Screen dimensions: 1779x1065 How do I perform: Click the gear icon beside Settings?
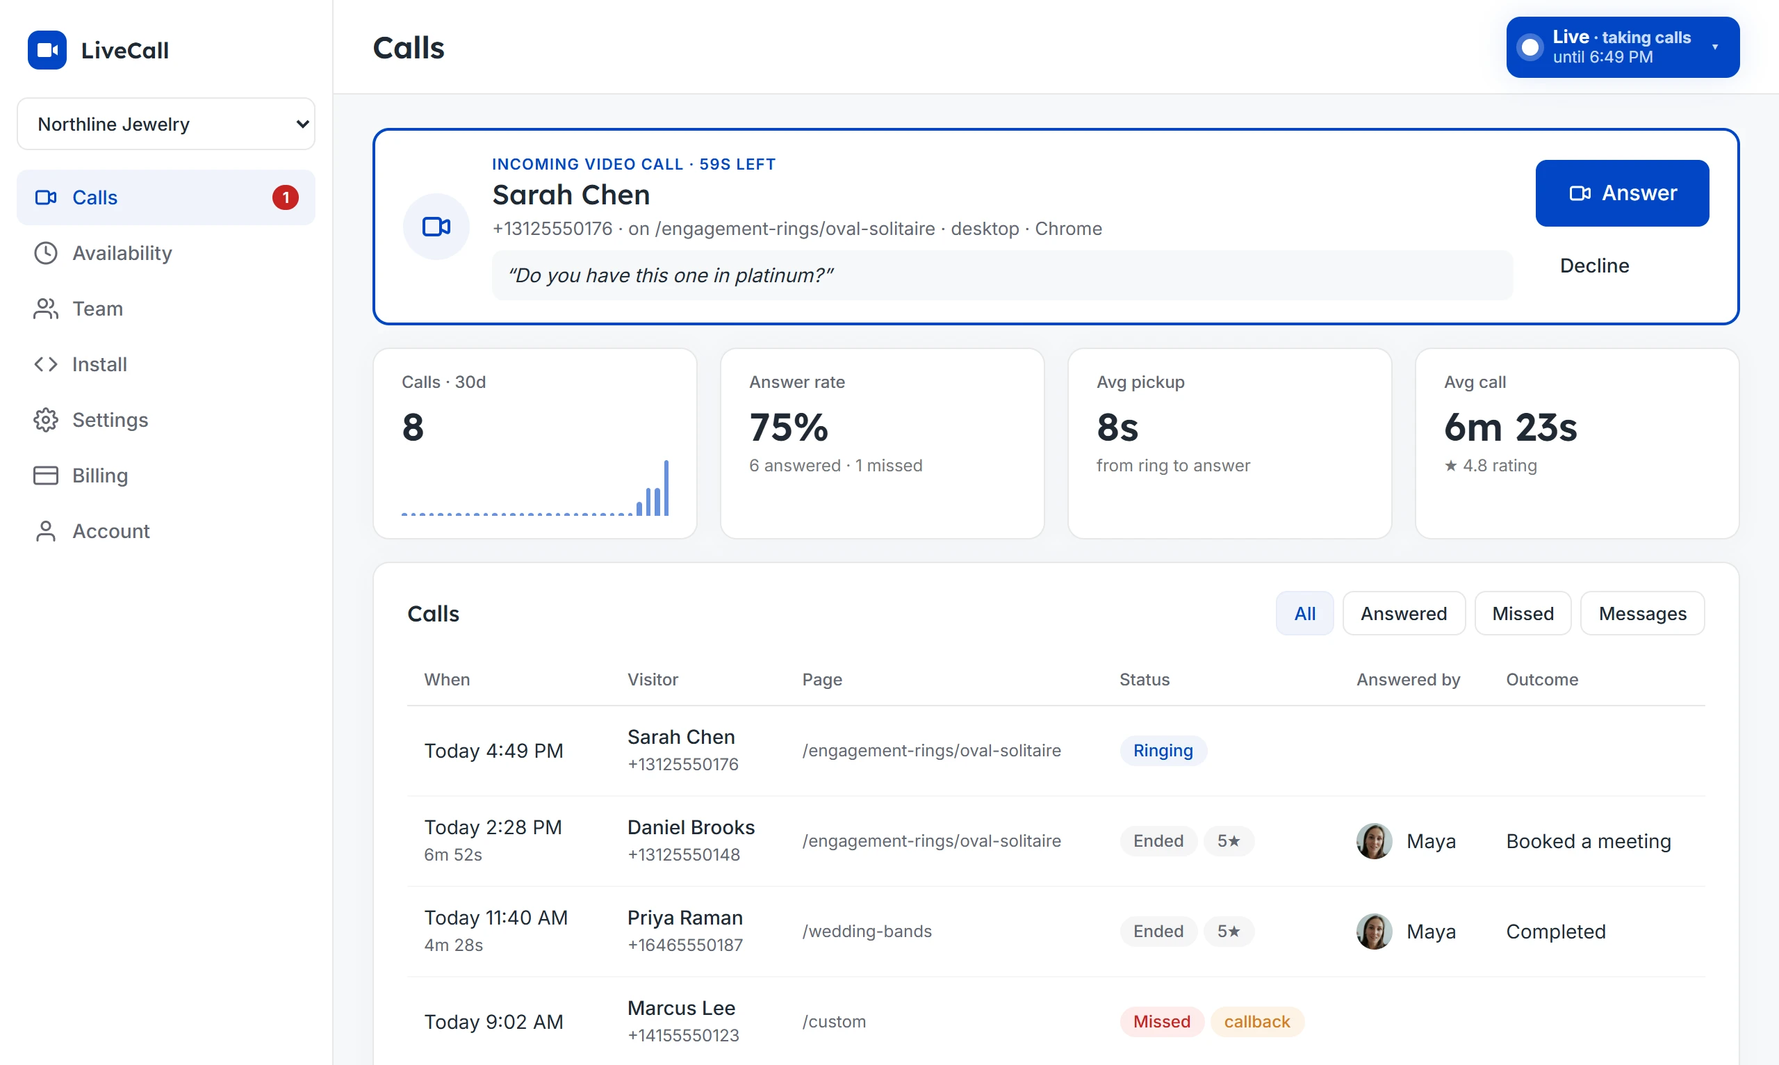coord(46,420)
